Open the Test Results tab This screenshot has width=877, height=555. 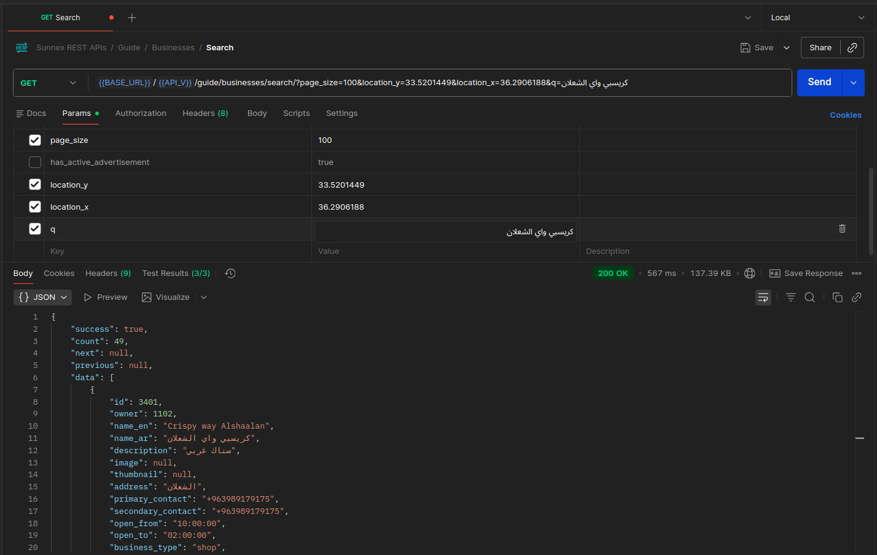(176, 274)
